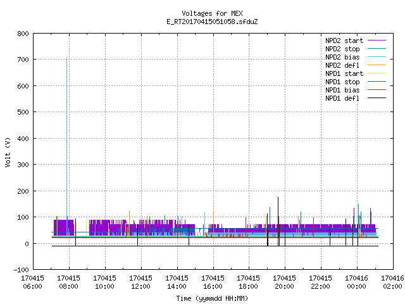Click the y-axis tick label 400
405x304 pixels.
coord(23,139)
